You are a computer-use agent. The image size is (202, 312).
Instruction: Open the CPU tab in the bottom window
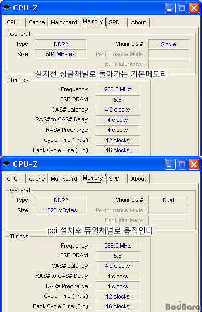click(15, 179)
